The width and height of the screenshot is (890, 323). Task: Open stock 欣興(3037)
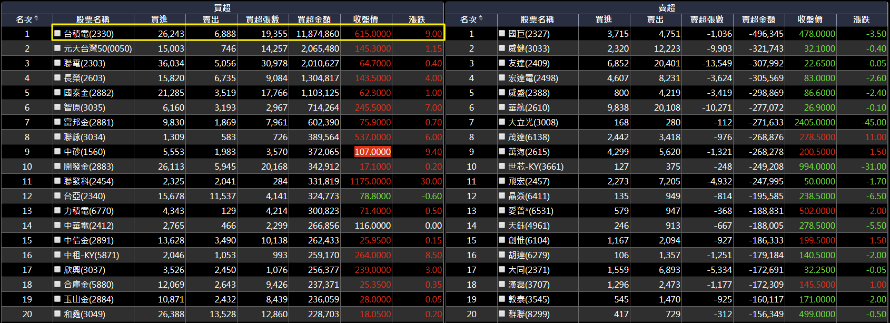84,270
